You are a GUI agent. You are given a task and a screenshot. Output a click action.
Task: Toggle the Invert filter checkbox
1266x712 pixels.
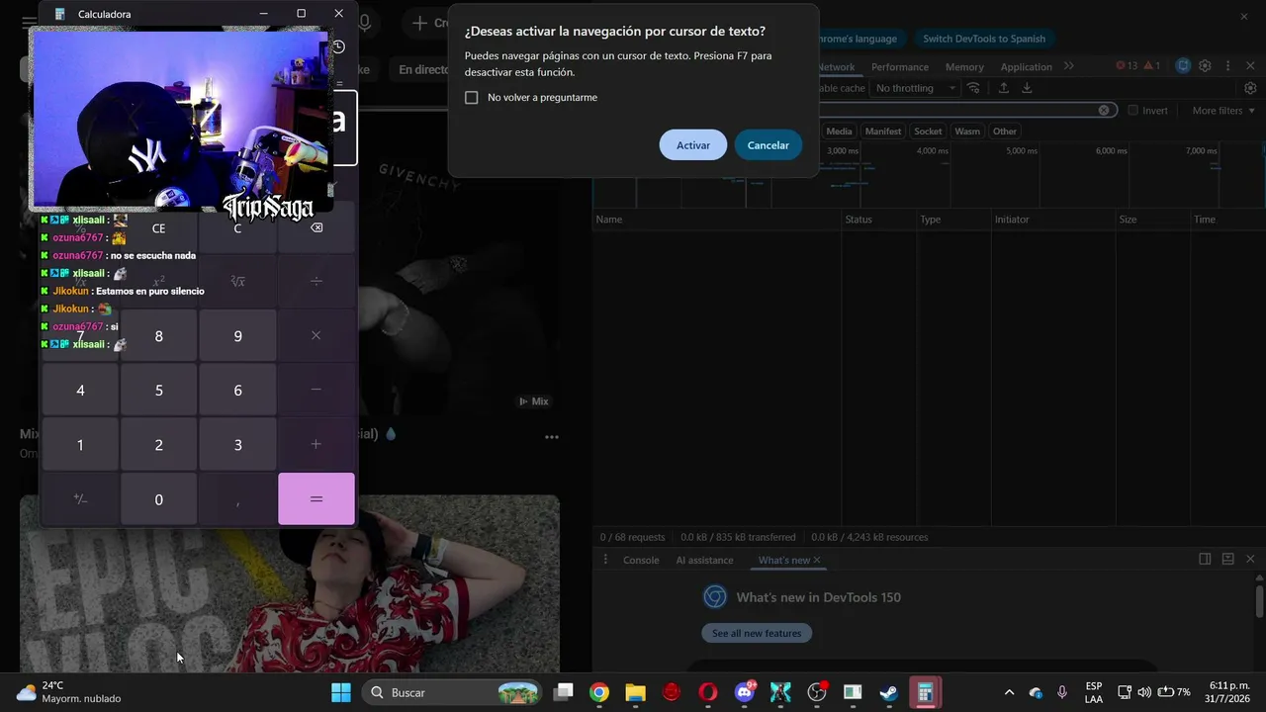click(x=1133, y=111)
